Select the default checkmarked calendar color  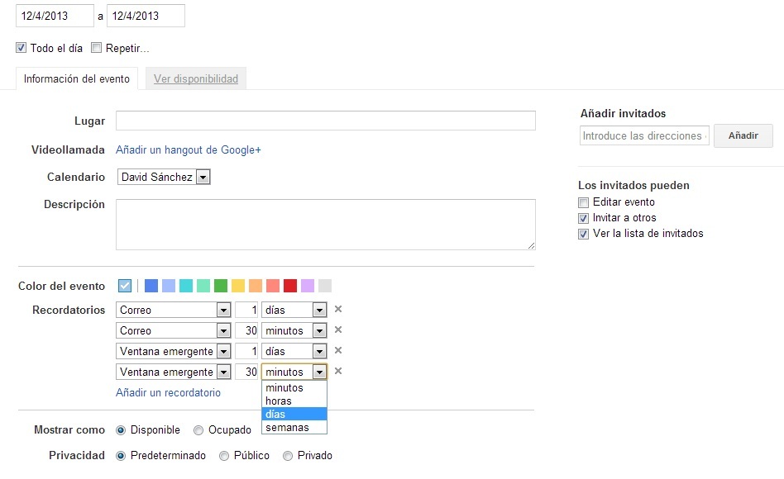pyautogui.click(x=125, y=286)
